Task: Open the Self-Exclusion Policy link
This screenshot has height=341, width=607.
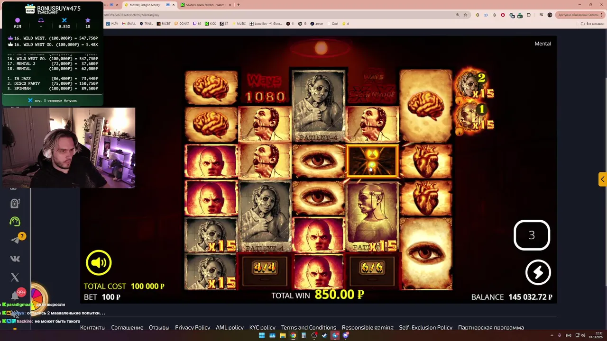Action: (x=425, y=327)
